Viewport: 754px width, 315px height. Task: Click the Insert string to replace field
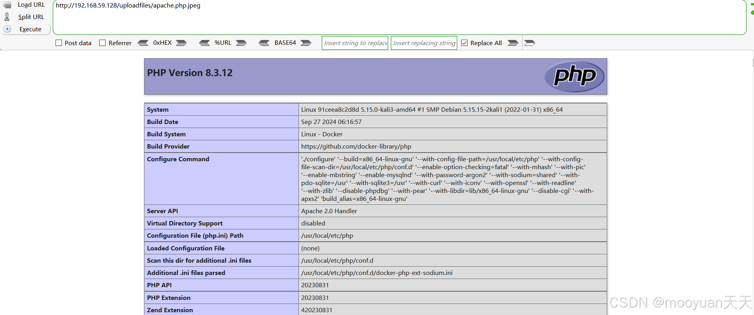pyautogui.click(x=355, y=43)
